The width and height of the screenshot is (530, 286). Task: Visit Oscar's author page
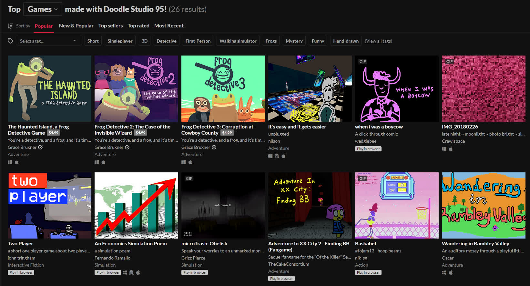click(448, 258)
